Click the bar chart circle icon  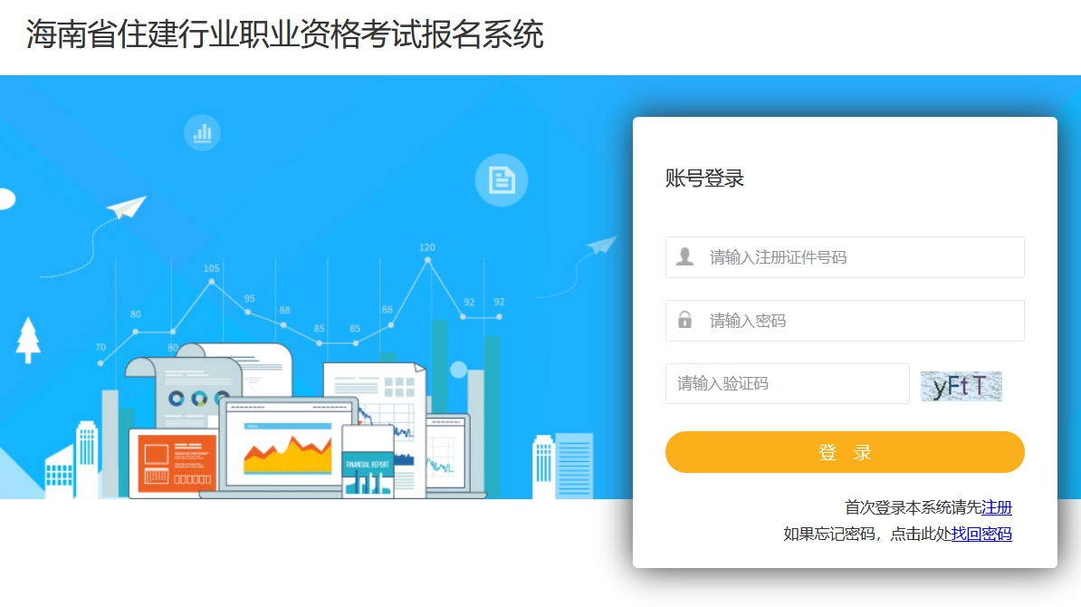coord(202,132)
